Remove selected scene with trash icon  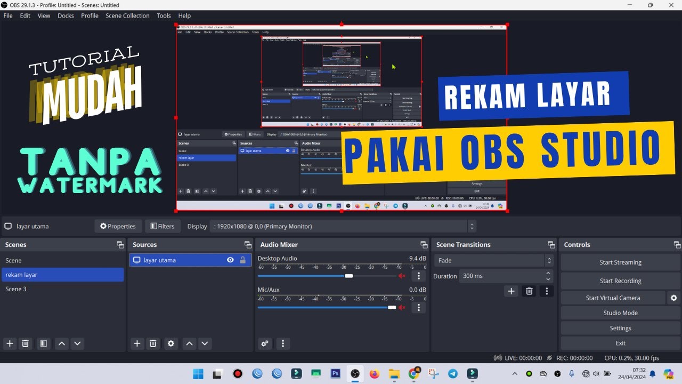point(25,343)
